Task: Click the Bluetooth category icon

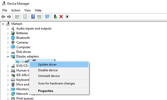Action: point(13,38)
